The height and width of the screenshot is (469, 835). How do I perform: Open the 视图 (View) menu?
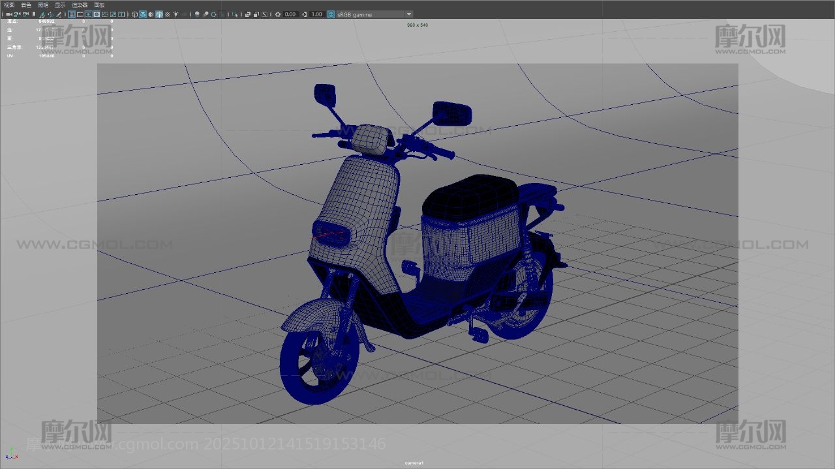pyautogui.click(x=9, y=5)
